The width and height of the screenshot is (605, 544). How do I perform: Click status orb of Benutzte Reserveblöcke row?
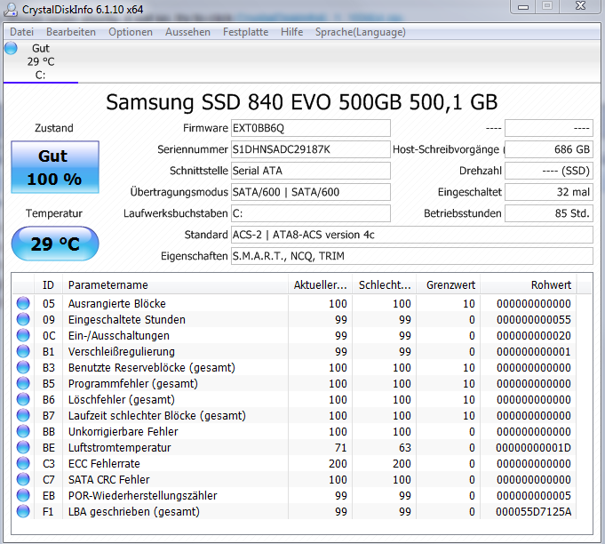pyautogui.click(x=23, y=368)
